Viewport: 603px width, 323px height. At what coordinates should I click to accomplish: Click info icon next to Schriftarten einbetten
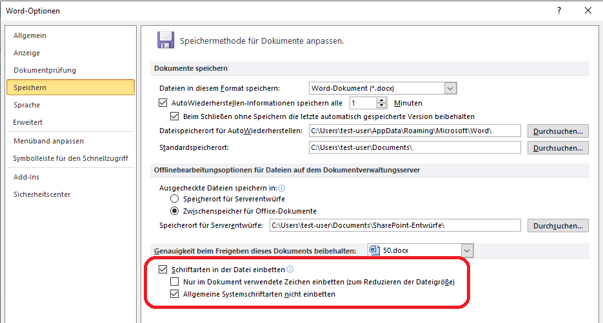290,270
